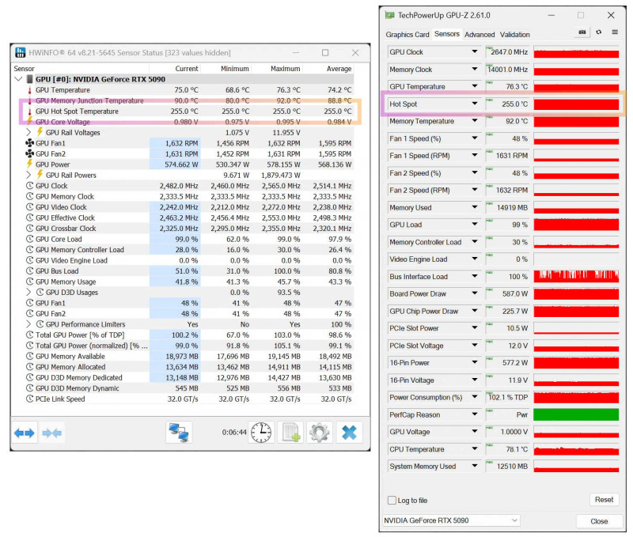
Task: Click the Hot Spot red graph bar
Action: pyautogui.click(x=576, y=104)
